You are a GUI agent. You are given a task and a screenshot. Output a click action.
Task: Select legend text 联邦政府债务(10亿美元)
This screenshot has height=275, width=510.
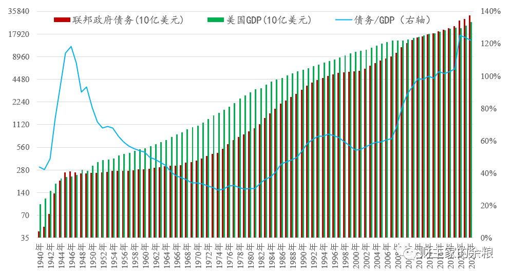(x=128, y=20)
